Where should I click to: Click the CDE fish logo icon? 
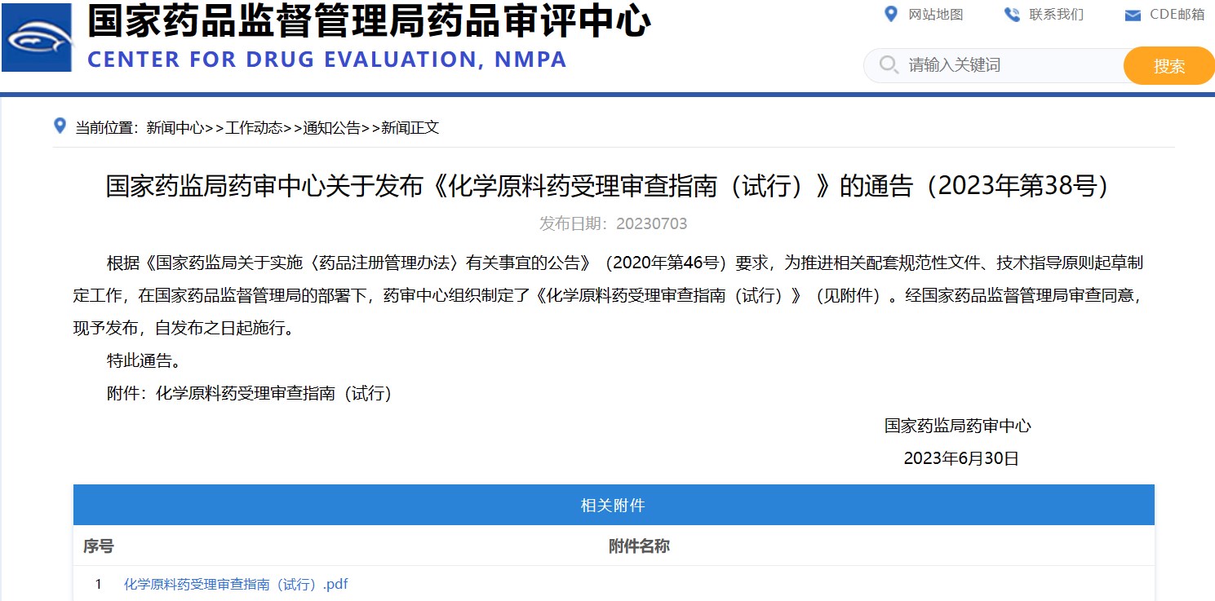pyautogui.click(x=37, y=38)
